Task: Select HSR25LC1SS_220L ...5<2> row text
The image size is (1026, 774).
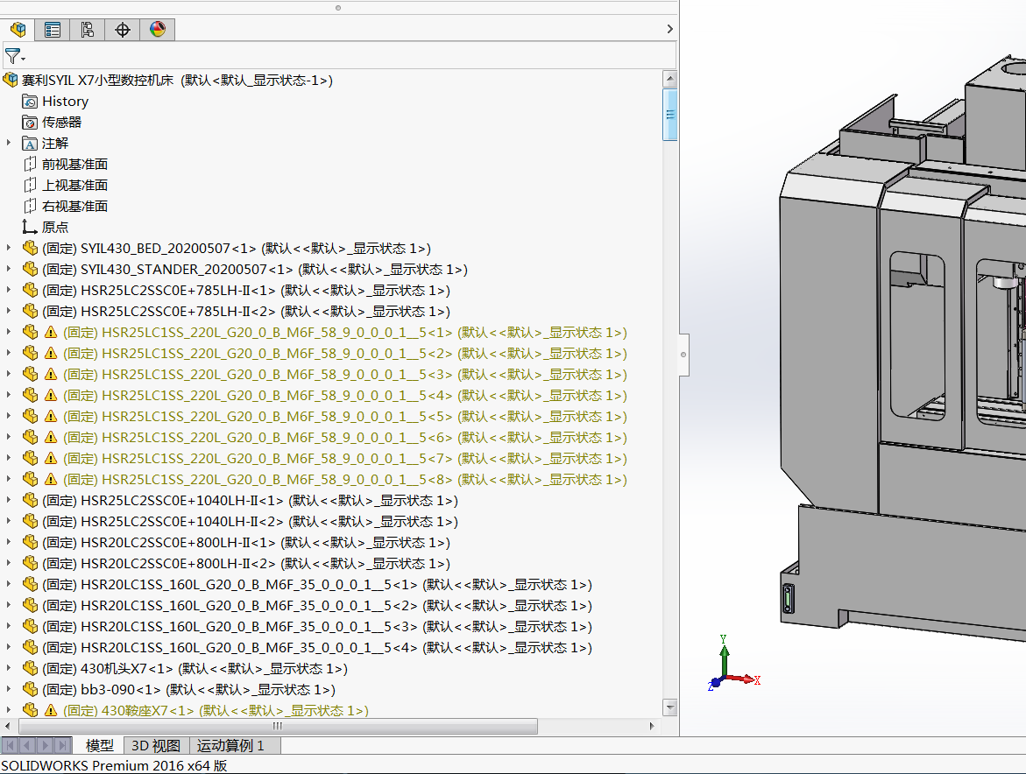Action: [x=345, y=354]
